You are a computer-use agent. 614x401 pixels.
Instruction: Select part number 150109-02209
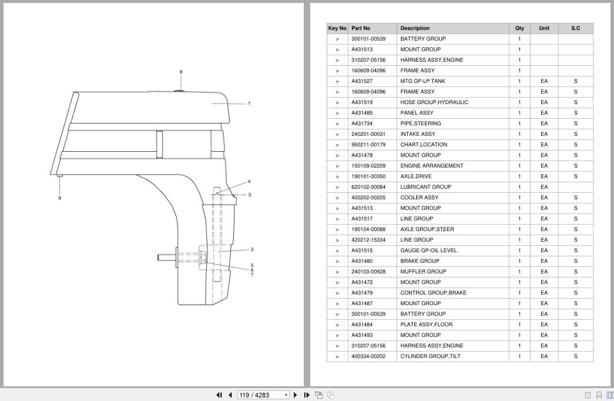tap(368, 166)
